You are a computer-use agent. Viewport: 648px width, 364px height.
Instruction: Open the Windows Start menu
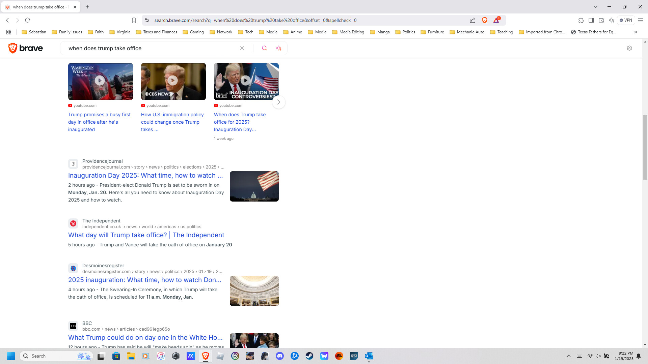tap(11, 356)
